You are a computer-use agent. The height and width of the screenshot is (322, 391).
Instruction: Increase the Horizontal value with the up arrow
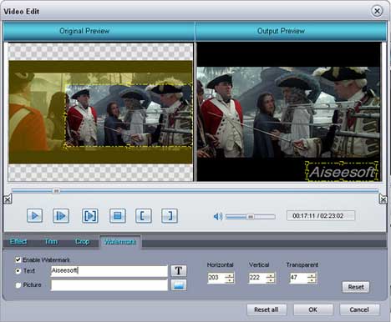[230, 275]
